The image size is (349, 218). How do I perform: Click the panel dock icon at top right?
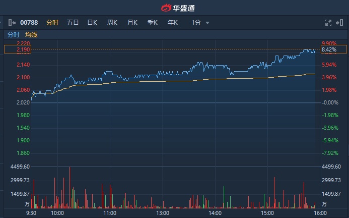point(339,23)
